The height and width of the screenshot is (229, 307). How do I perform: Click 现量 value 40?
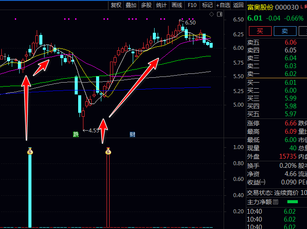click(x=293, y=148)
